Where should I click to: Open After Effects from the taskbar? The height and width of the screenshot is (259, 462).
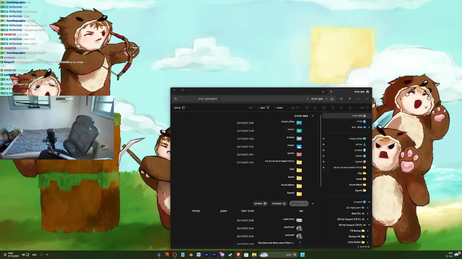[206, 255]
